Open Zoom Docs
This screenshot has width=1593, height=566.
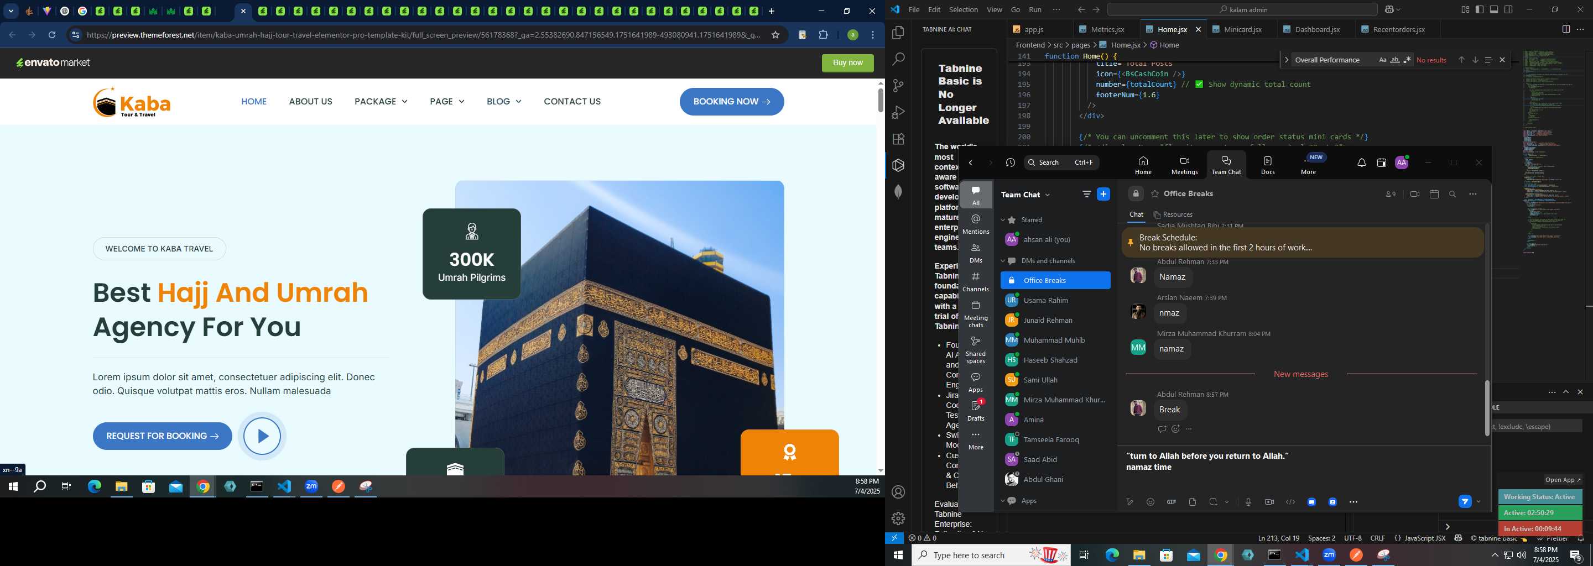(1268, 165)
